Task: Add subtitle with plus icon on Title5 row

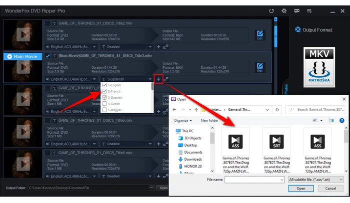Action: [x=158, y=144]
